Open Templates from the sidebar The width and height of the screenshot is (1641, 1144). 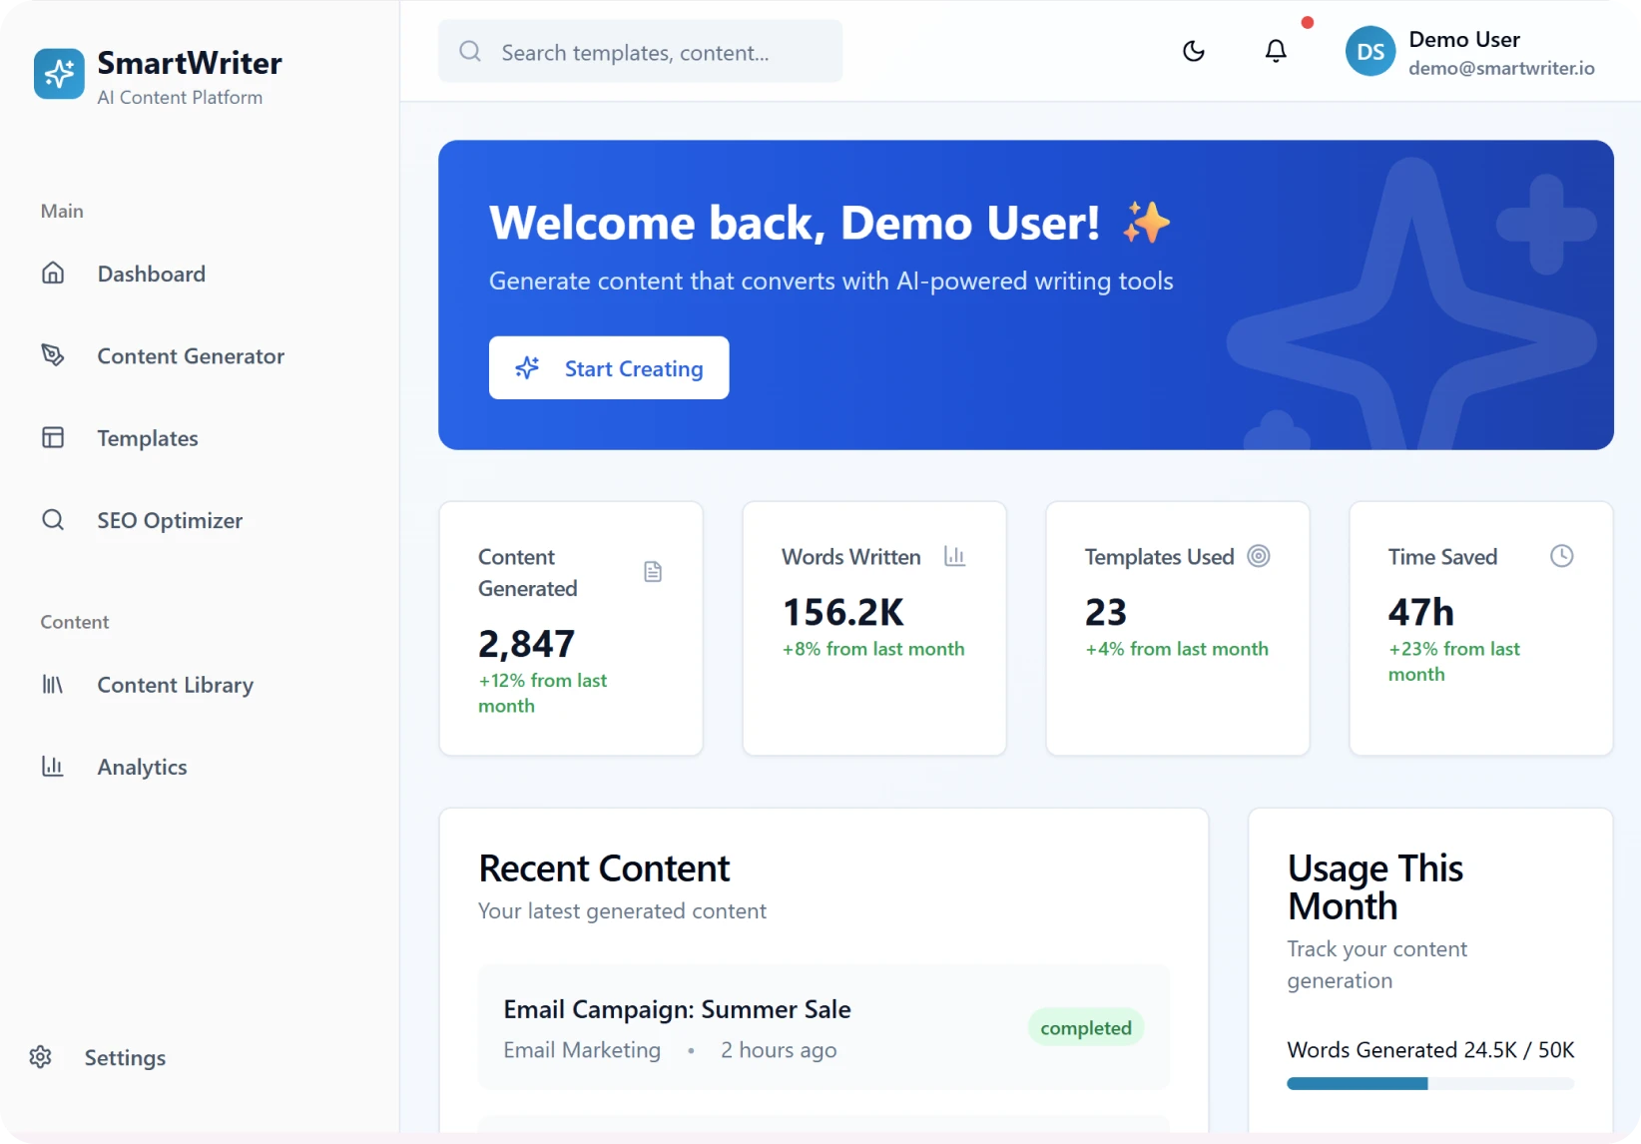(148, 437)
